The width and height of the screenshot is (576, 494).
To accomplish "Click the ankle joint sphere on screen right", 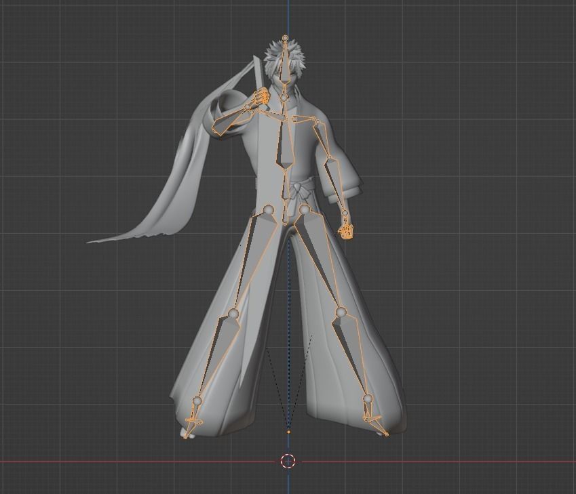I will 367,398.
